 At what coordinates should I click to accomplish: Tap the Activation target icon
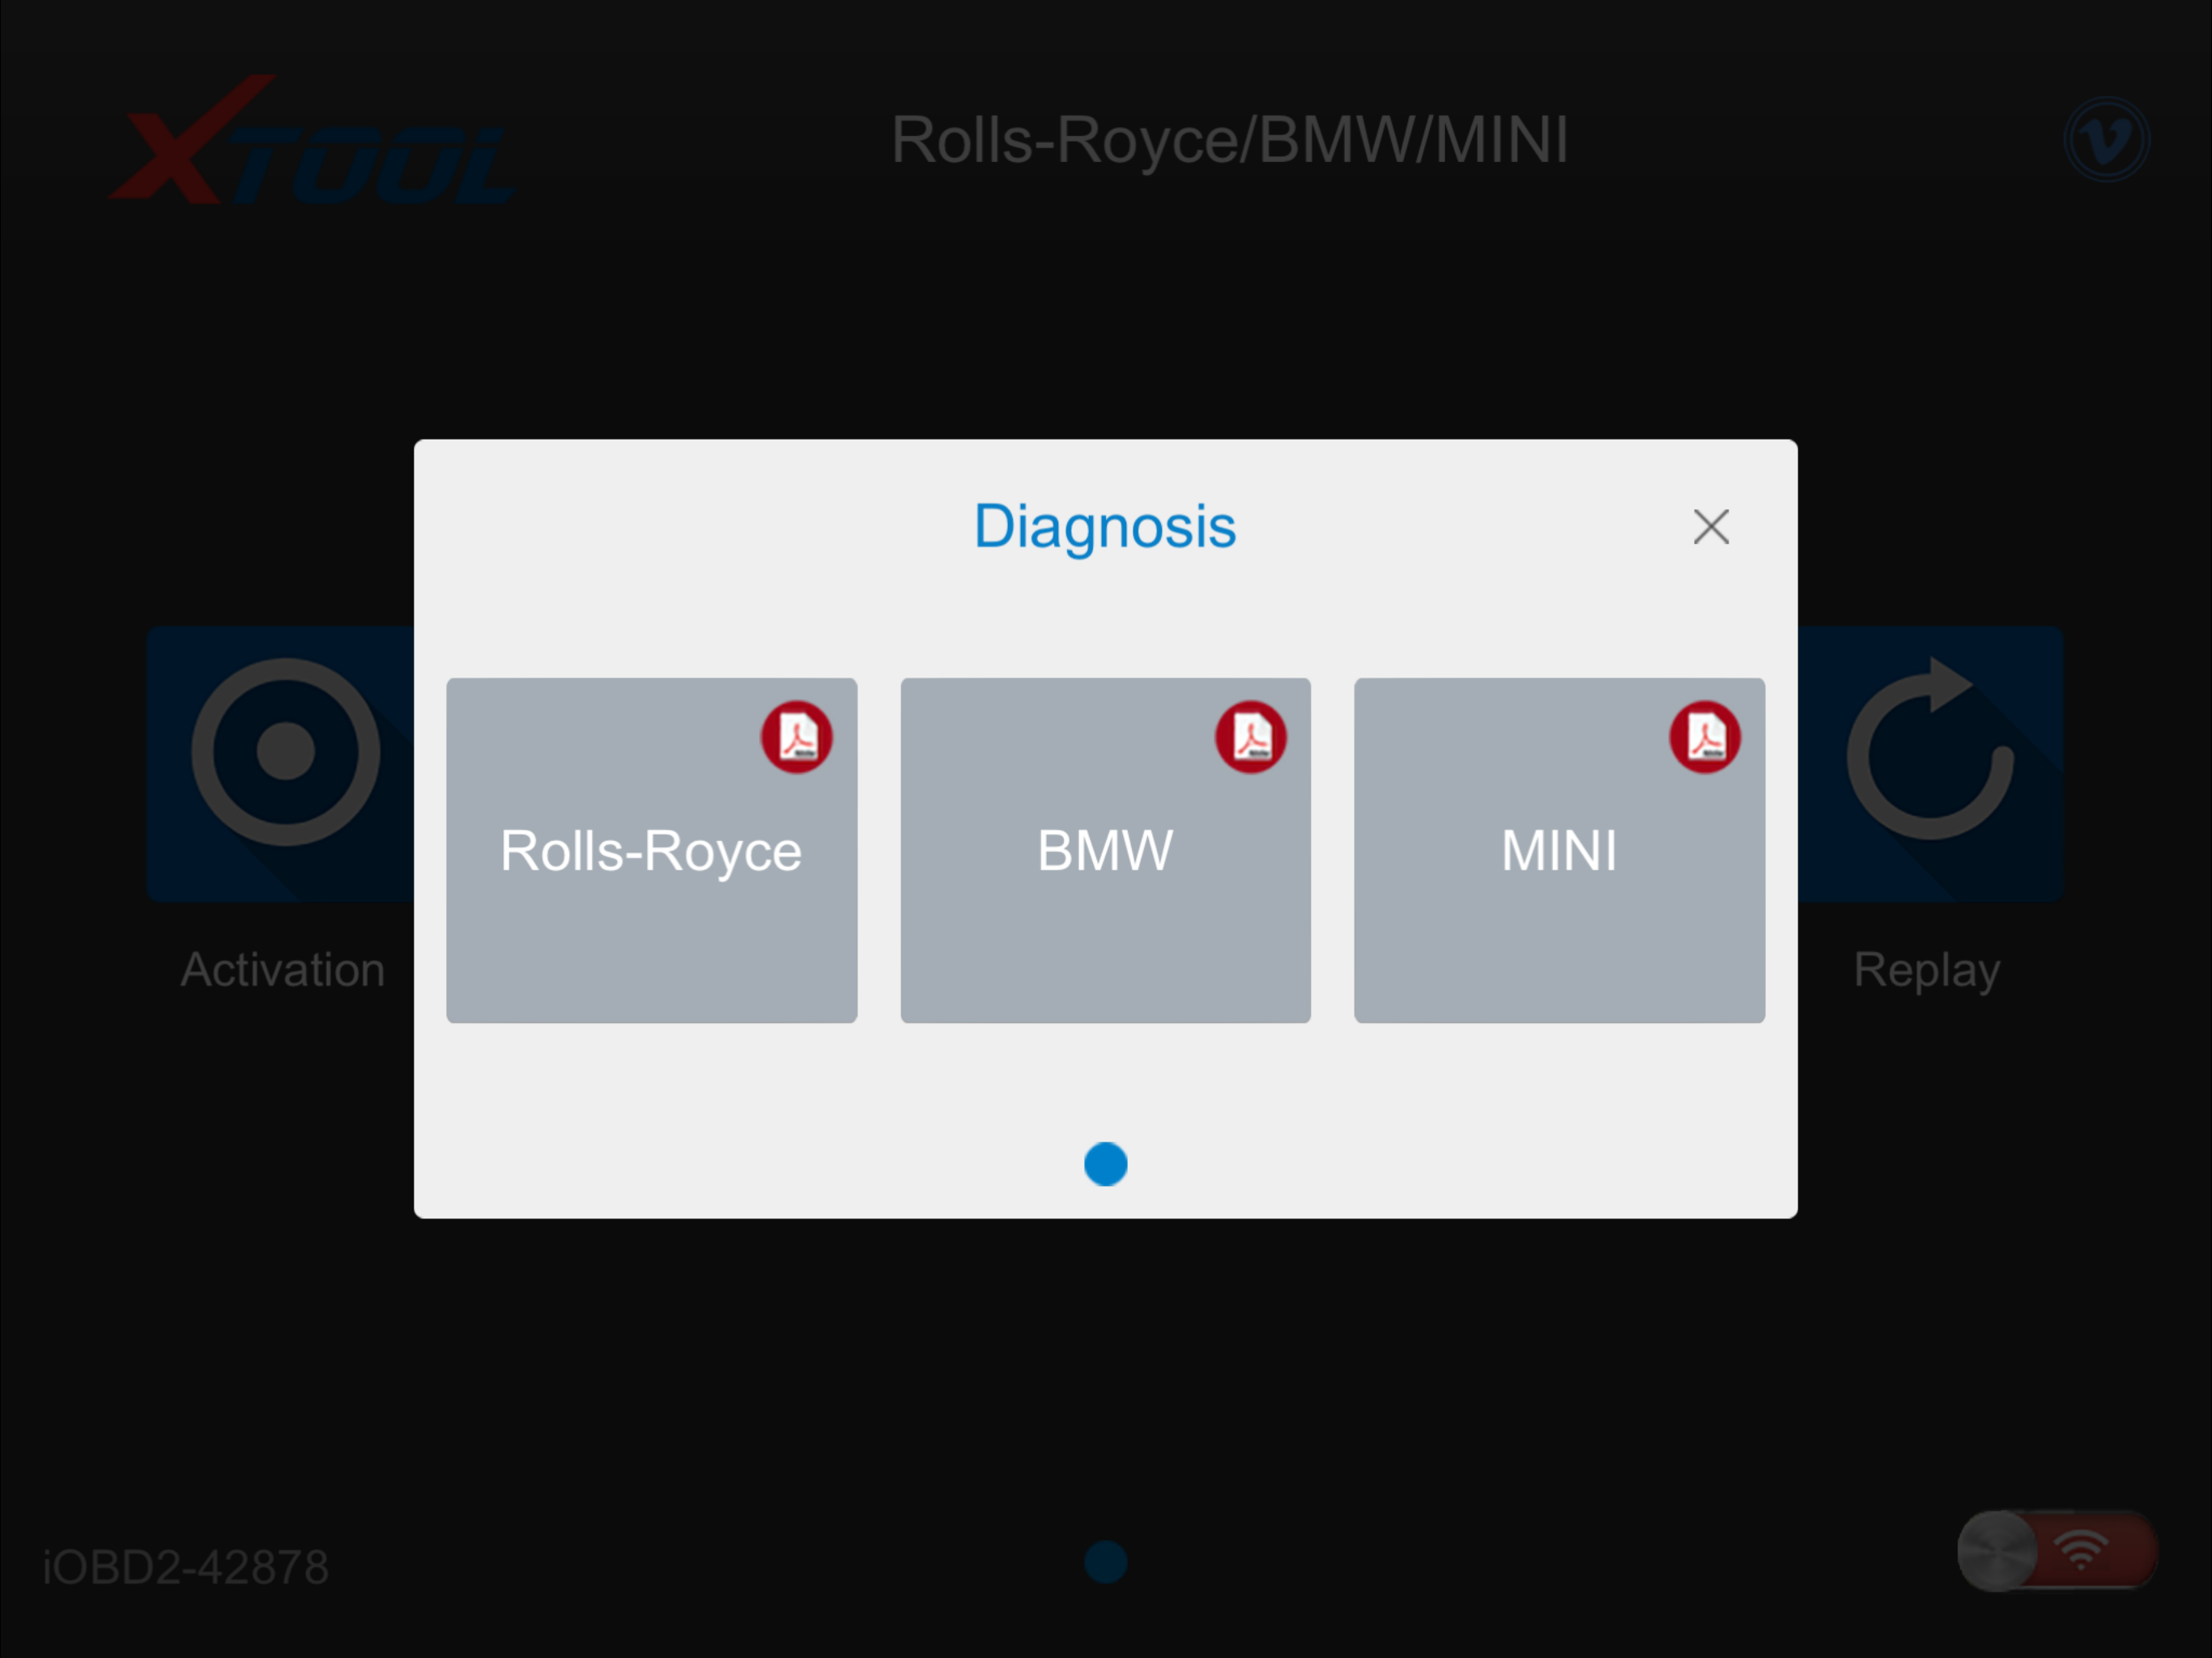286,752
